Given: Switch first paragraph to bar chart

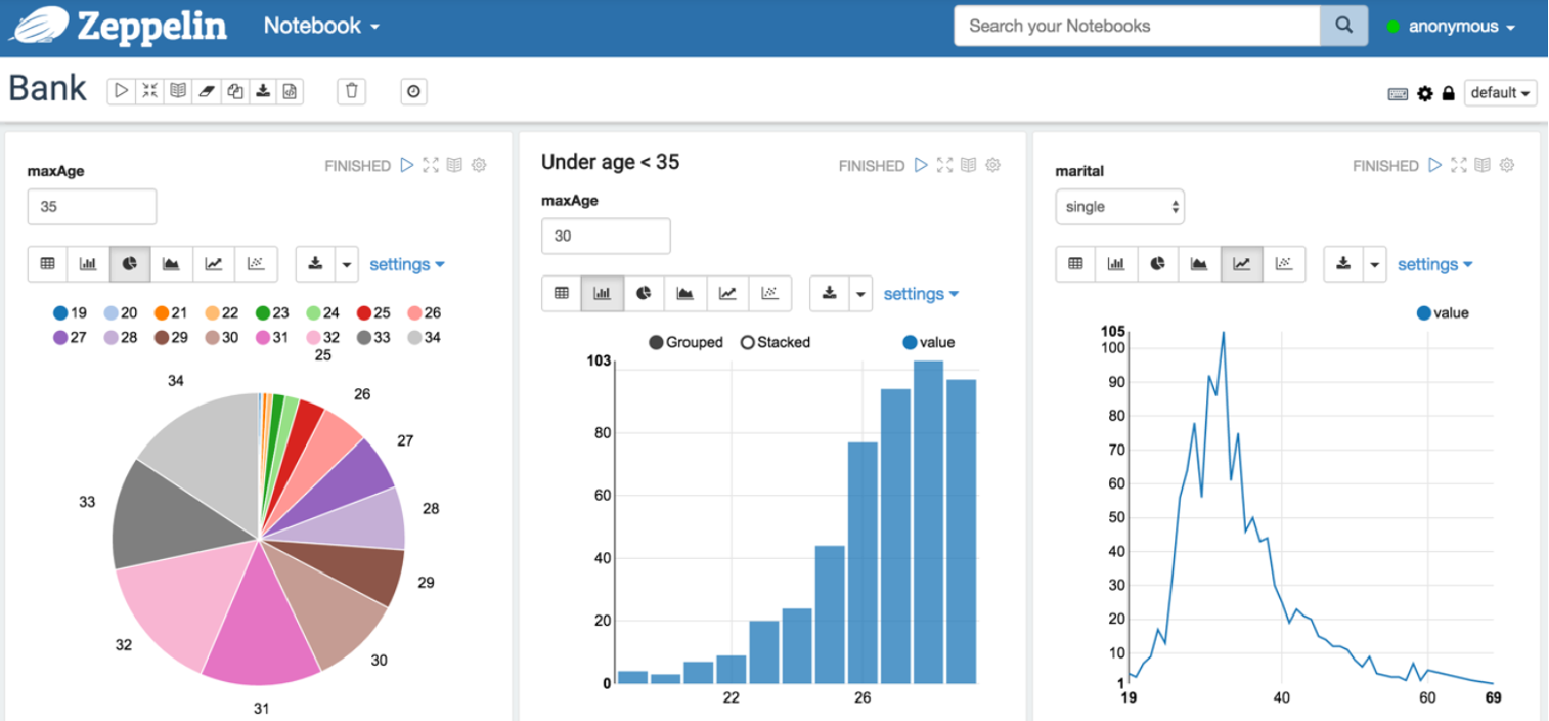Looking at the screenshot, I should pyautogui.click(x=88, y=264).
